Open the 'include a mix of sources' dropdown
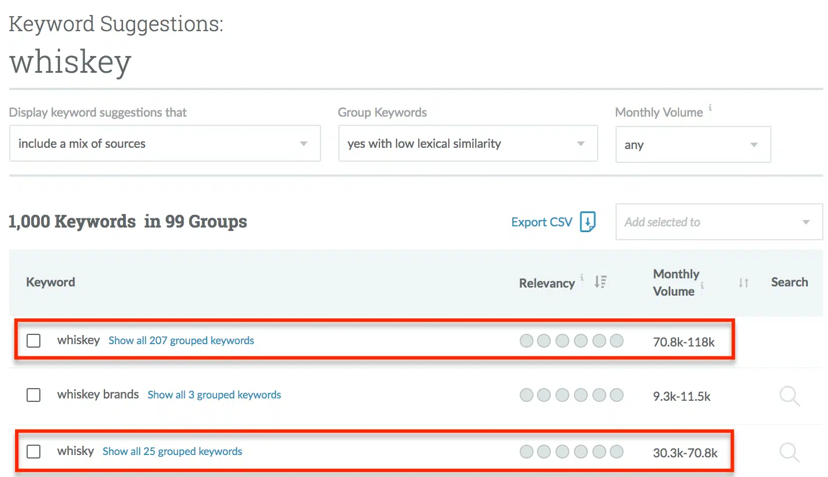Screen dimensions: 828x477 coord(165,144)
